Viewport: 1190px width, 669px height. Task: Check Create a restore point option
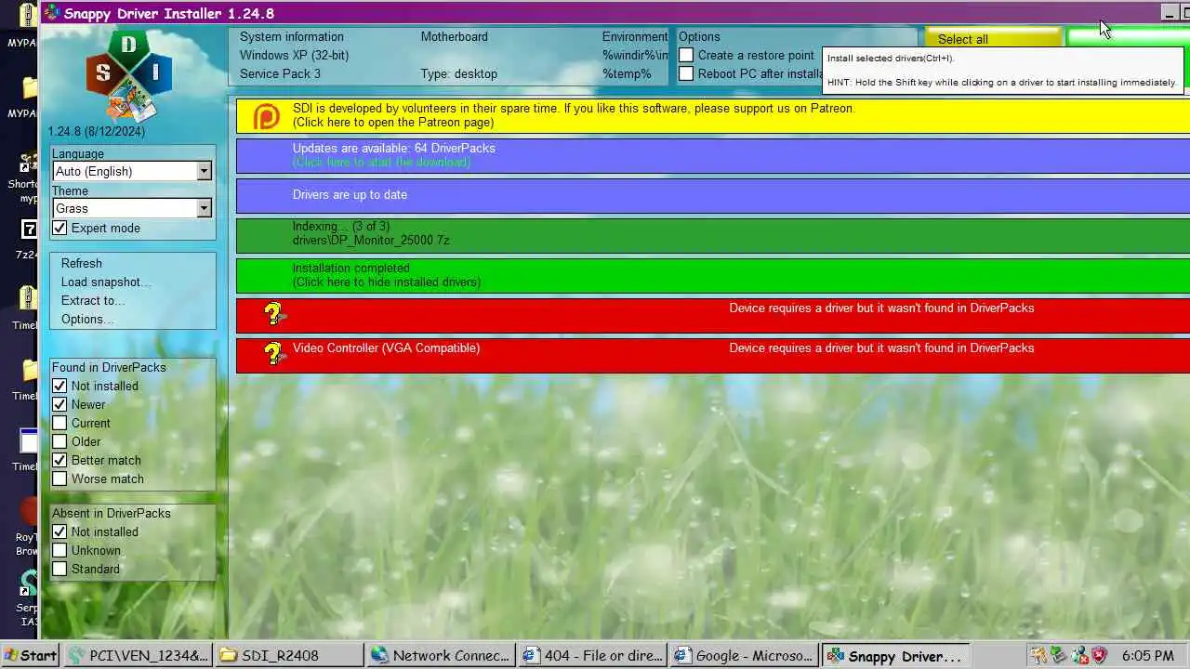pyautogui.click(x=686, y=55)
